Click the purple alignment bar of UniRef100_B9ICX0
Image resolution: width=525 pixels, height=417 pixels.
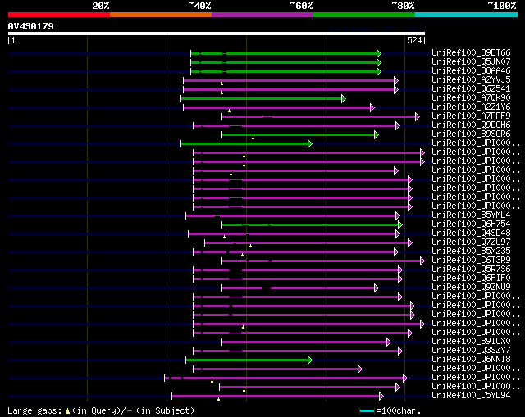click(x=304, y=342)
